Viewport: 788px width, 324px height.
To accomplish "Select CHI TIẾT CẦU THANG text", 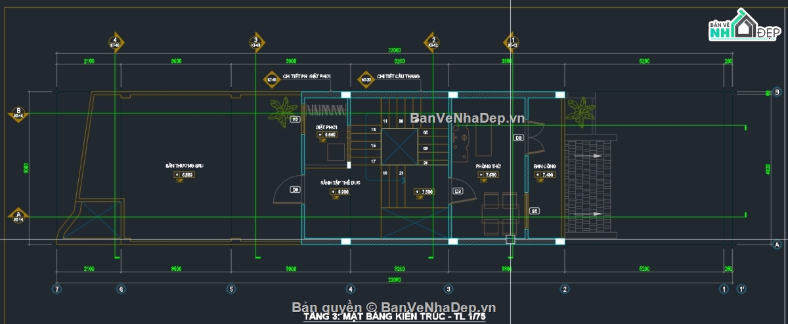I will [x=399, y=76].
